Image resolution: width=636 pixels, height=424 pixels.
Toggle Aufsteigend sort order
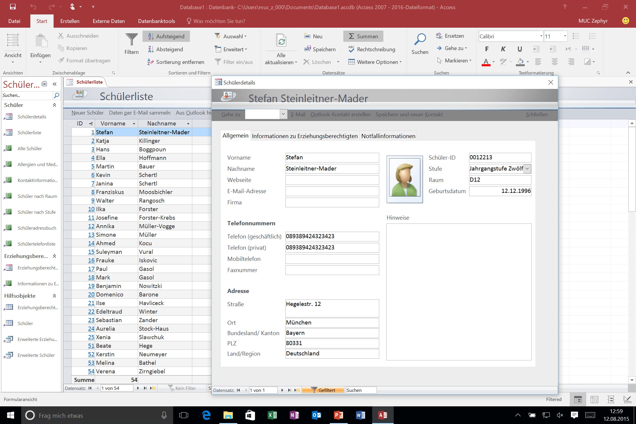coord(166,36)
